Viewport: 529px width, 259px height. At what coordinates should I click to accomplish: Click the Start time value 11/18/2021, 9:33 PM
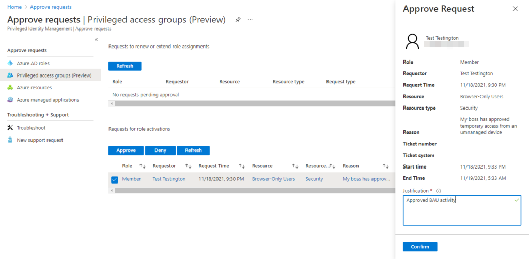[483, 166]
